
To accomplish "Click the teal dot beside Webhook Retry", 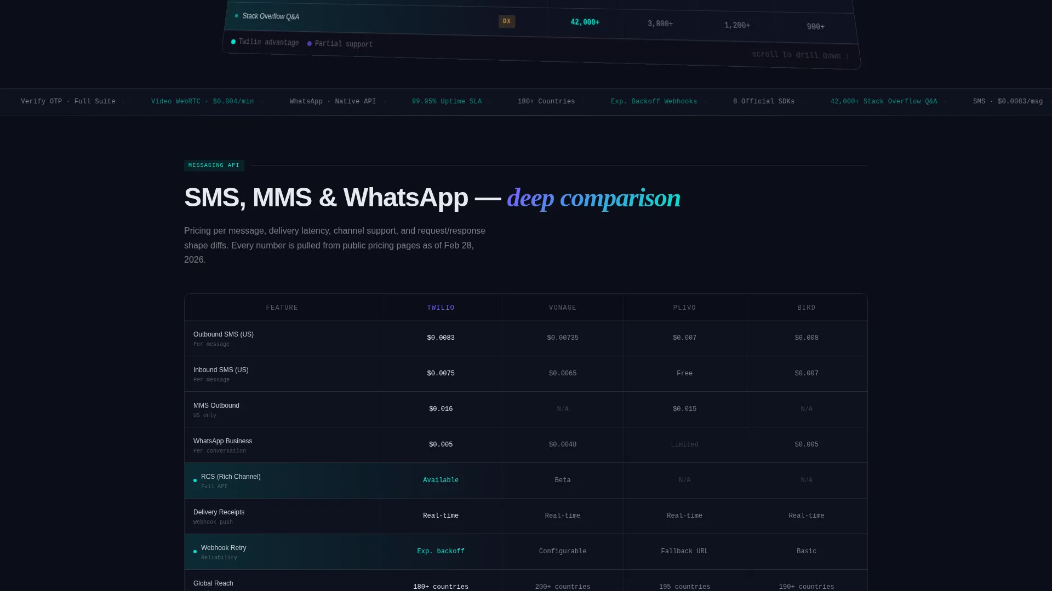I will [195, 552].
